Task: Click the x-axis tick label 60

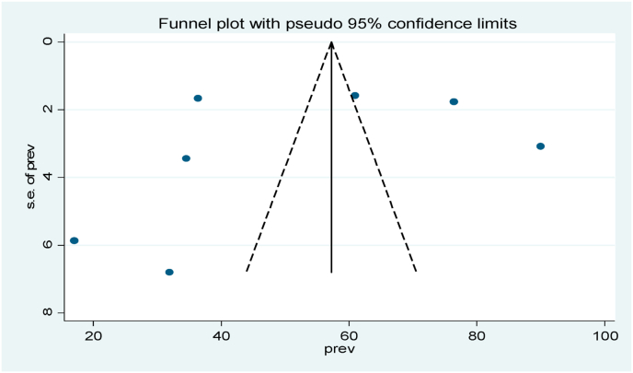Action: 349,335
